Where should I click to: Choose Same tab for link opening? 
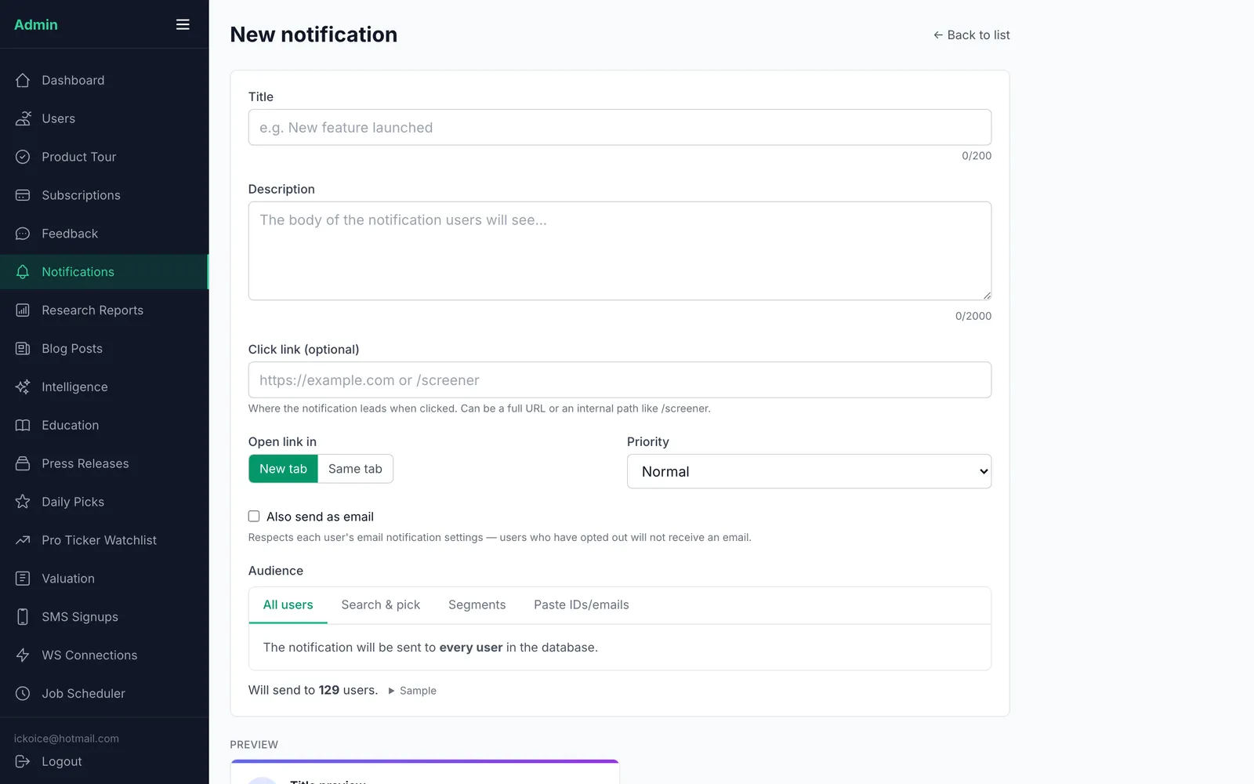click(355, 469)
